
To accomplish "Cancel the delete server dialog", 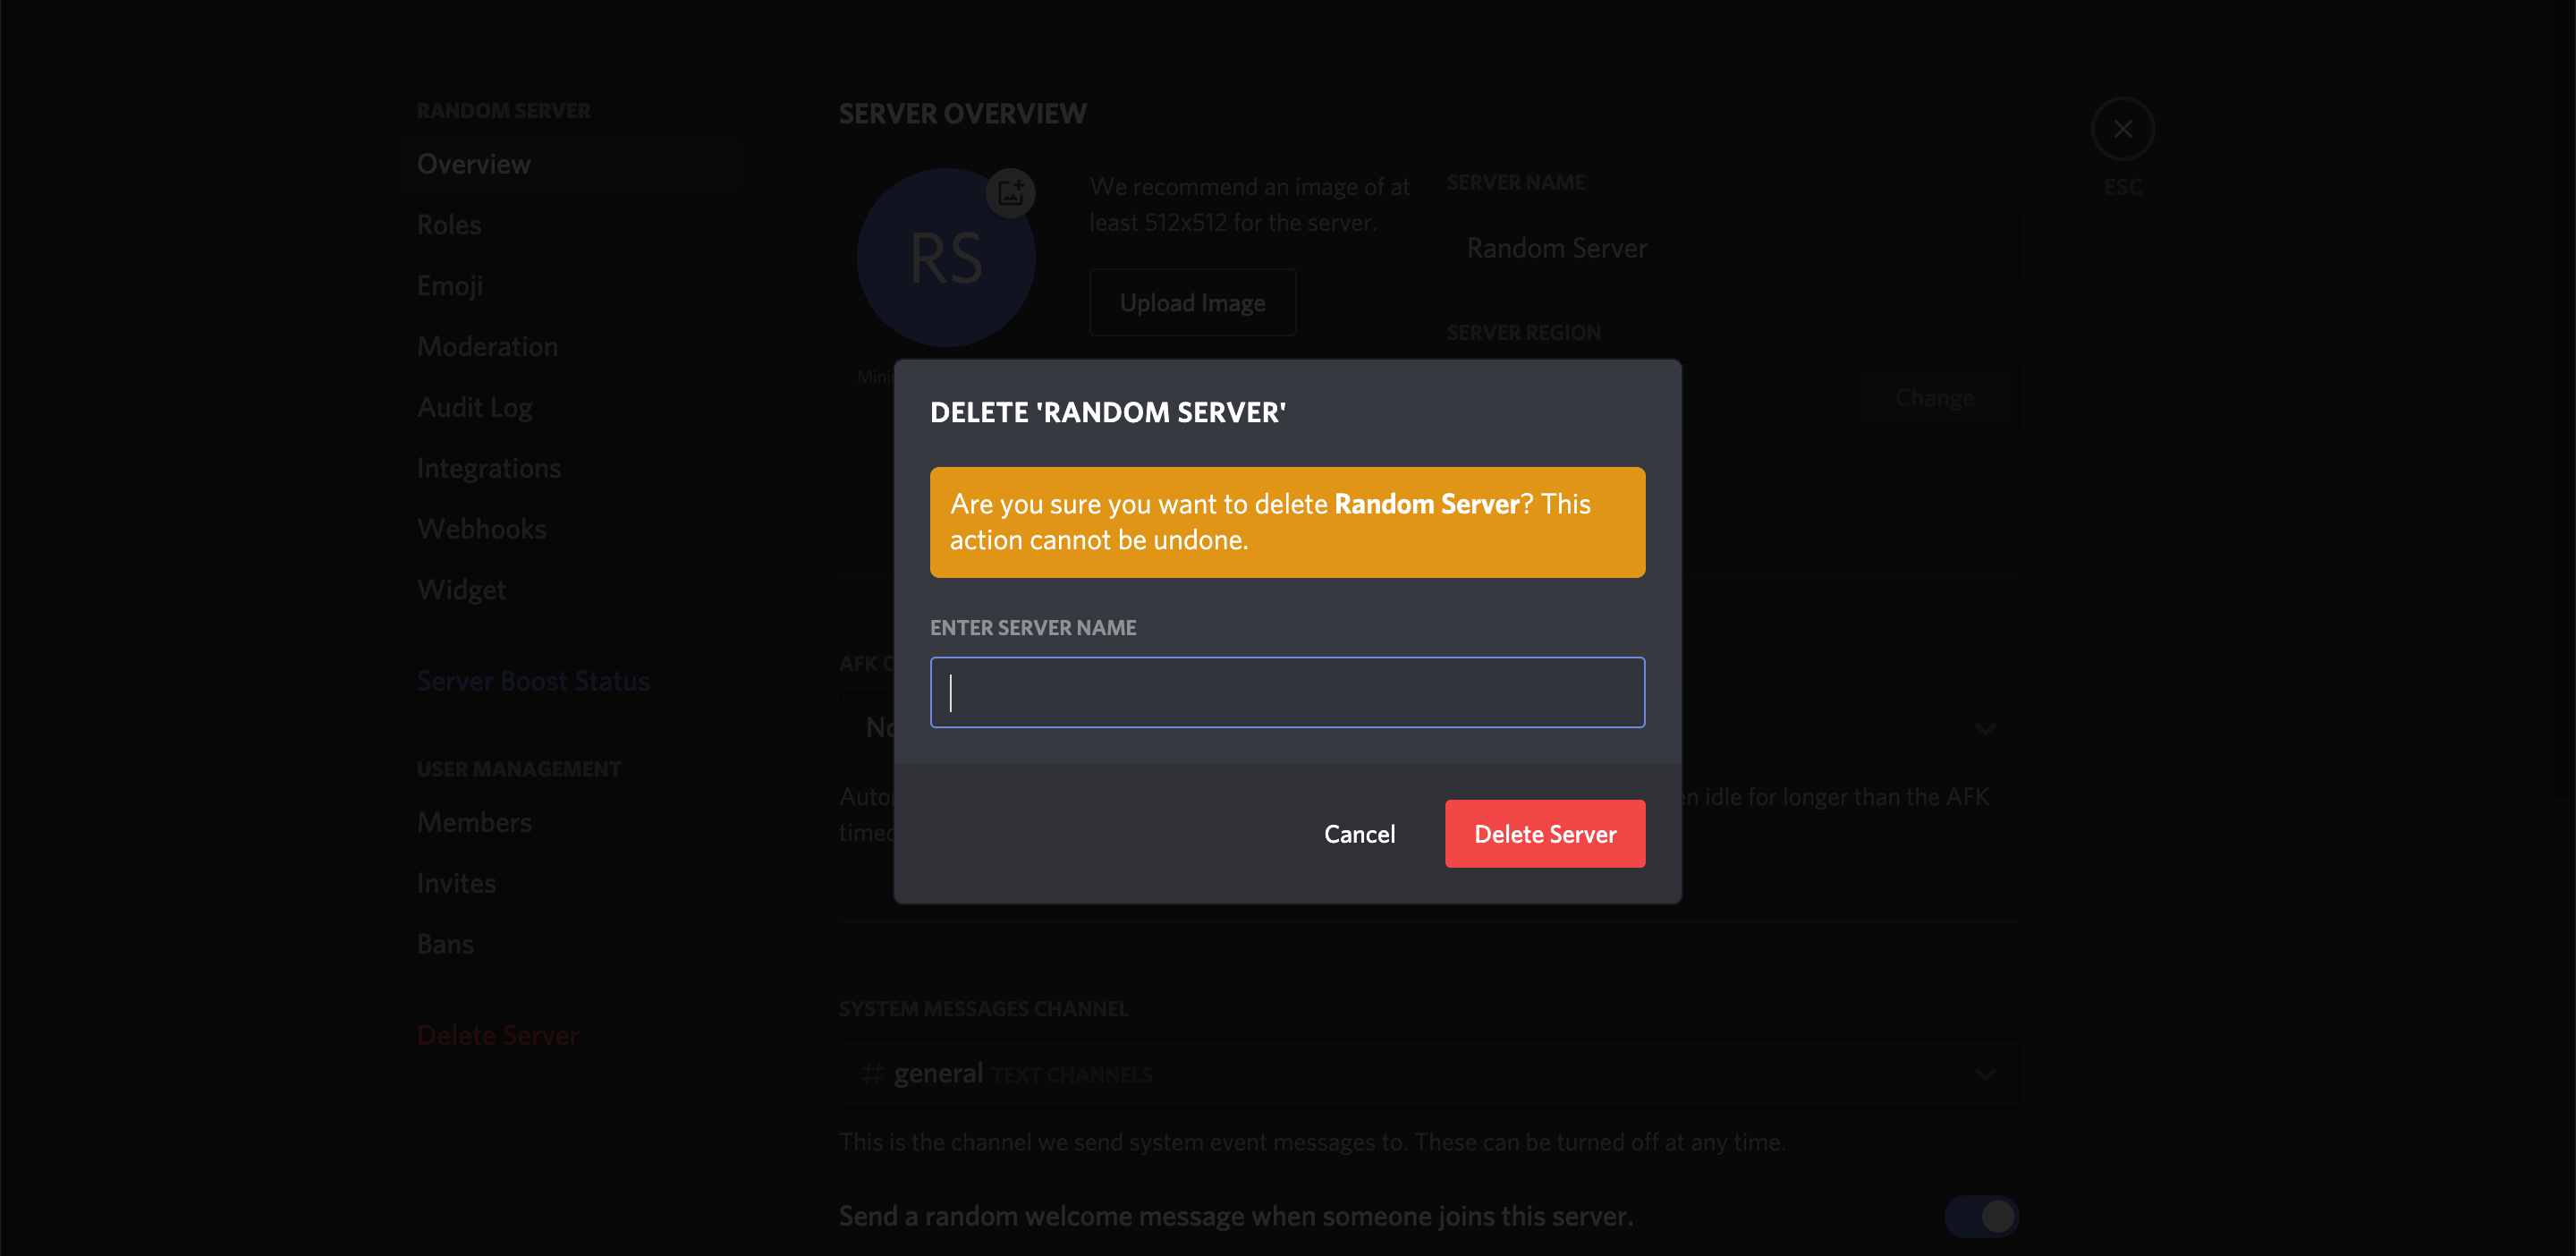I will pos(1359,834).
